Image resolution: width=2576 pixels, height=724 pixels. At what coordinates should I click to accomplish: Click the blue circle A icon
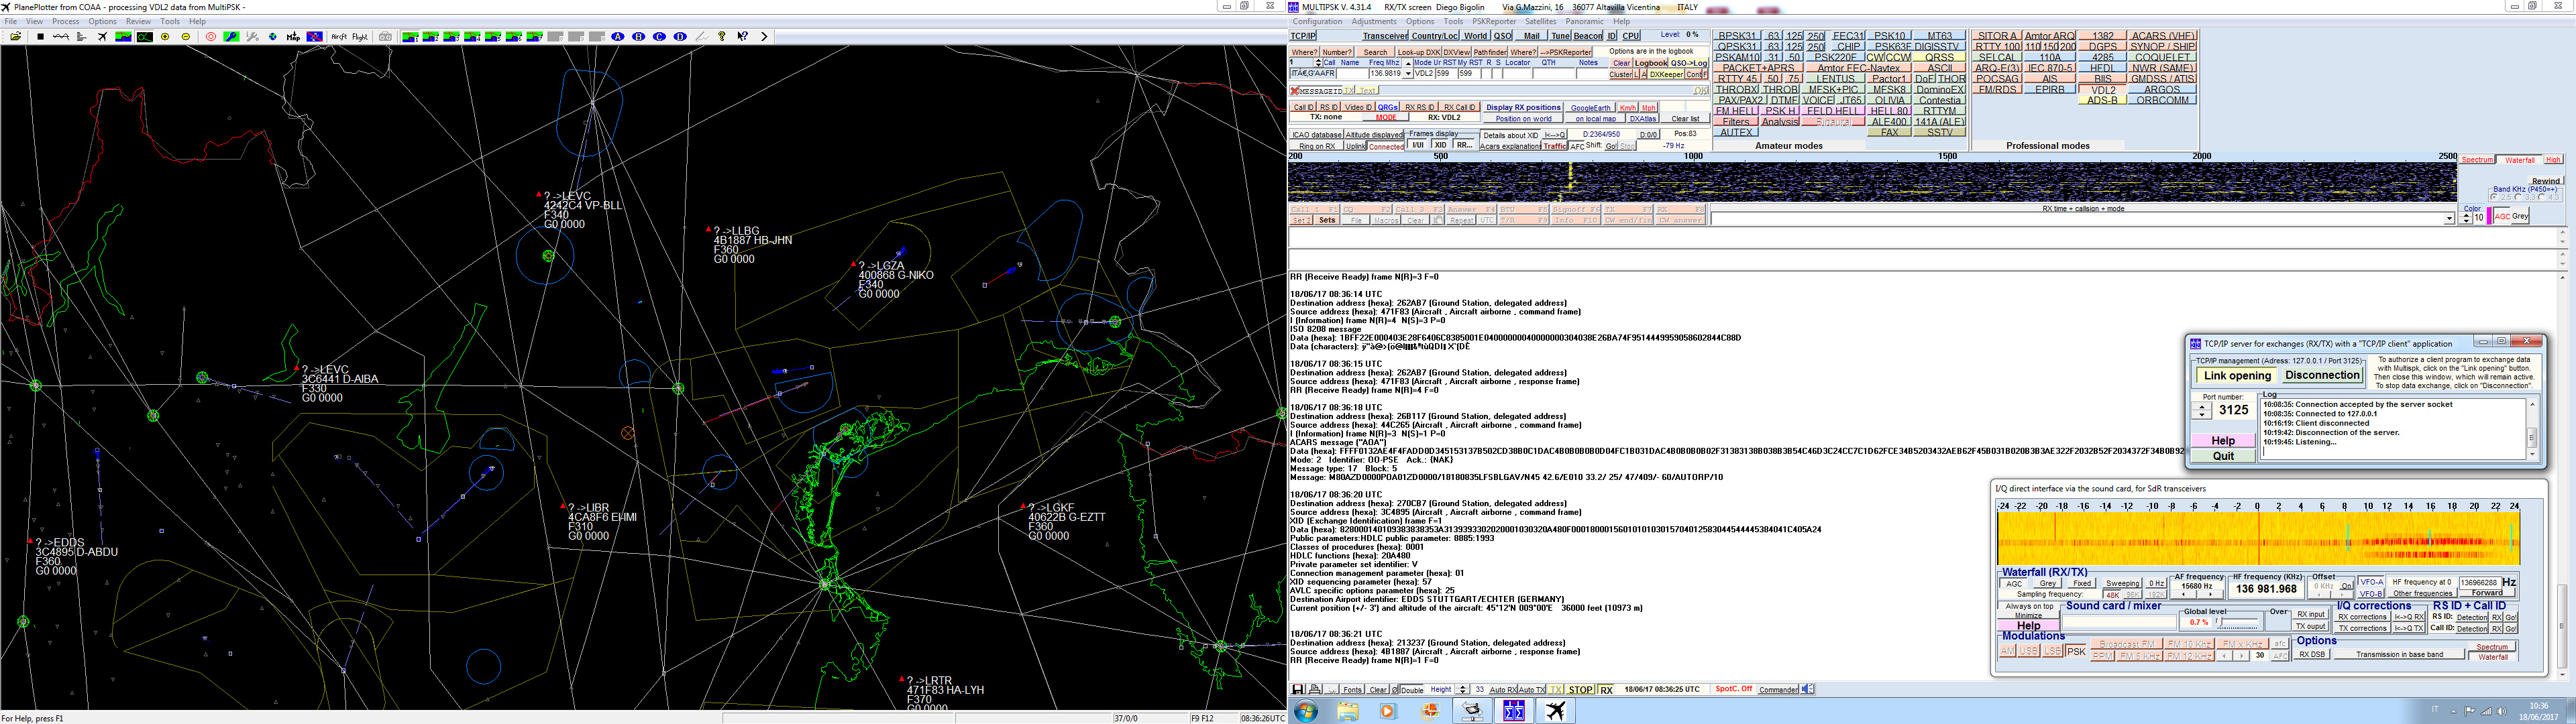618,37
